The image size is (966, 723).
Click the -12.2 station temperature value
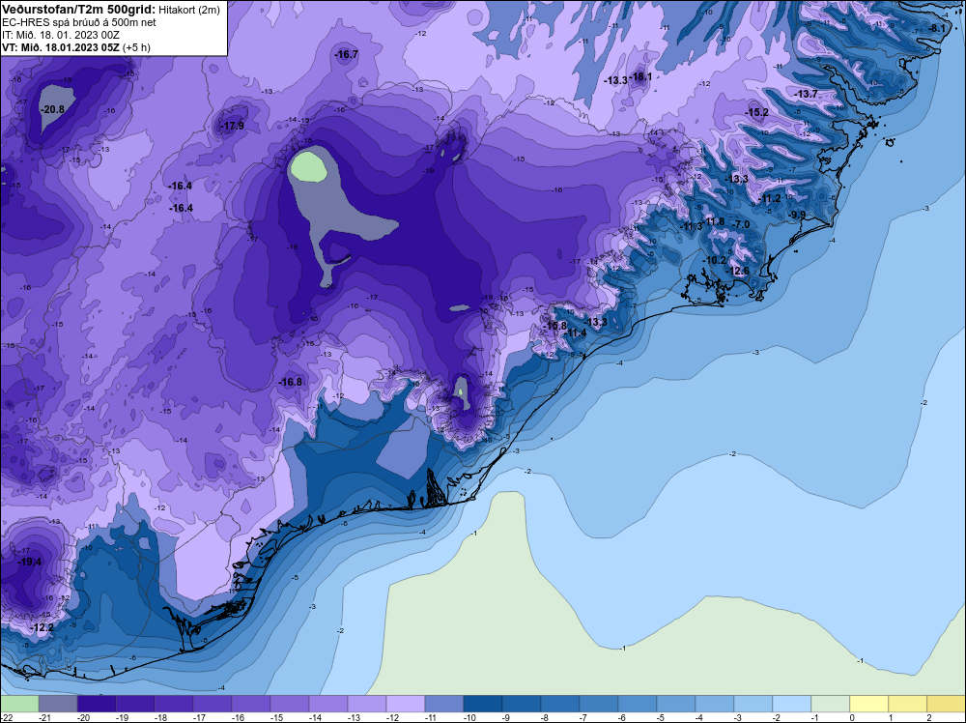pos(42,627)
